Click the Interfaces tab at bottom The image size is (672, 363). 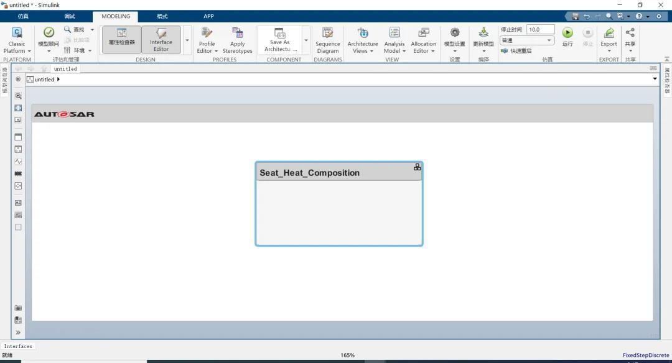click(x=18, y=346)
